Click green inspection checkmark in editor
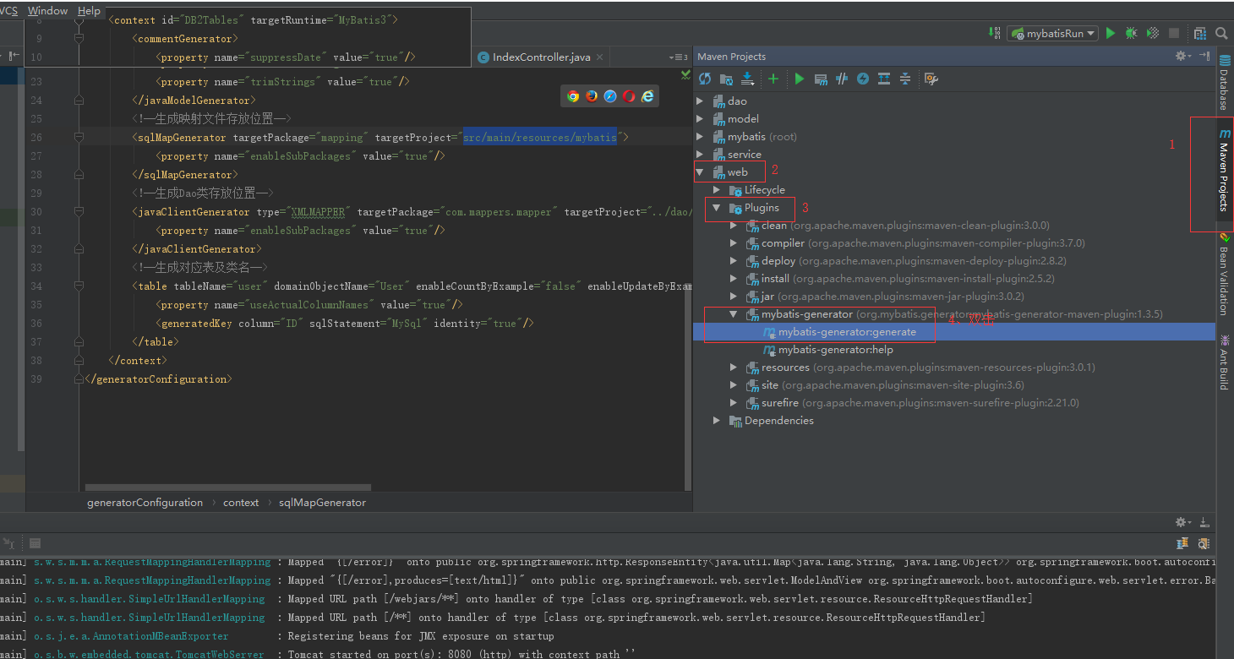The width and height of the screenshot is (1234, 659). 685,75
